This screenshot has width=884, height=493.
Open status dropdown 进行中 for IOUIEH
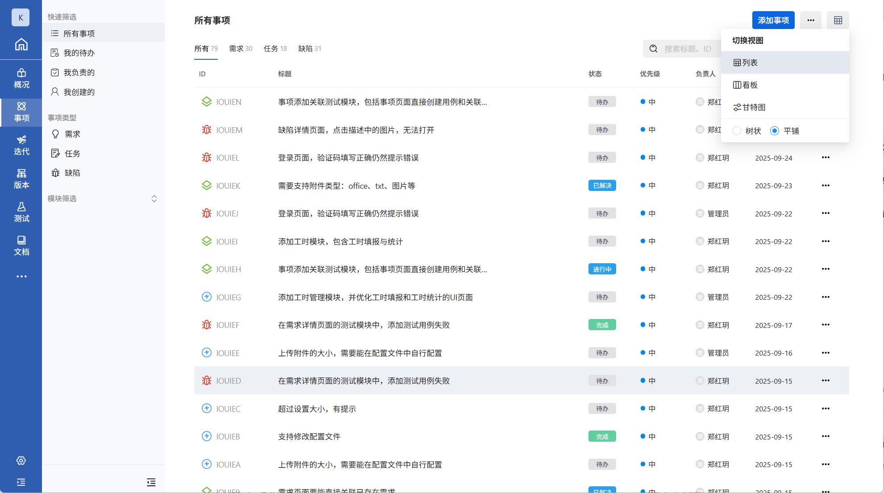[x=602, y=269]
